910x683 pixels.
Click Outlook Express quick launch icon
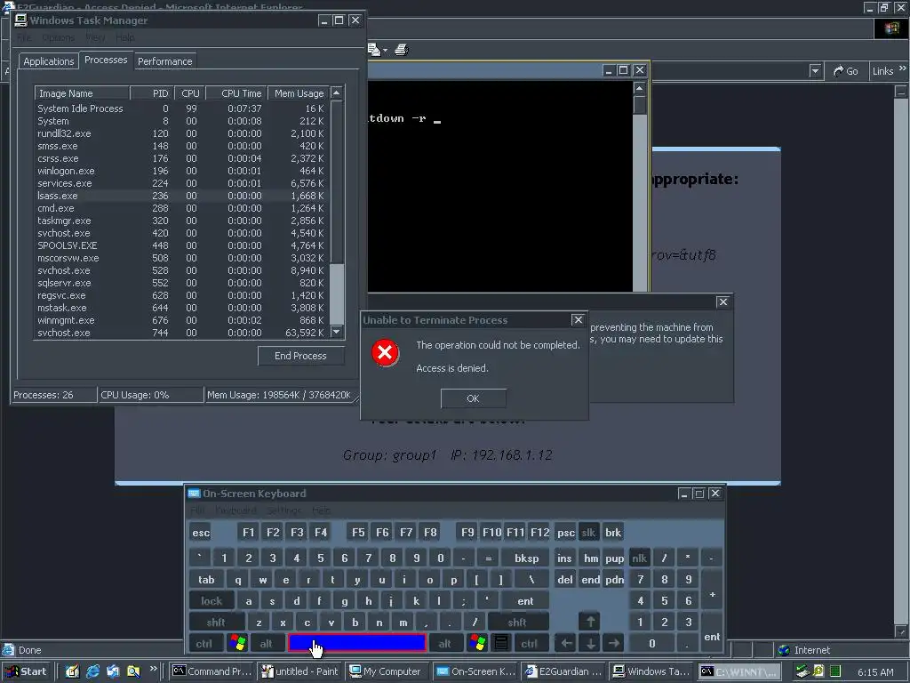click(113, 671)
